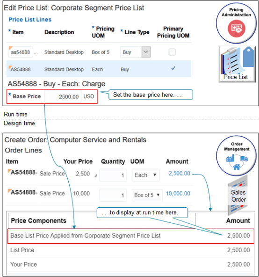Click the Primary Pricing UOM check mark for Each row
The image size is (259, 277).
pyautogui.click(x=173, y=68)
